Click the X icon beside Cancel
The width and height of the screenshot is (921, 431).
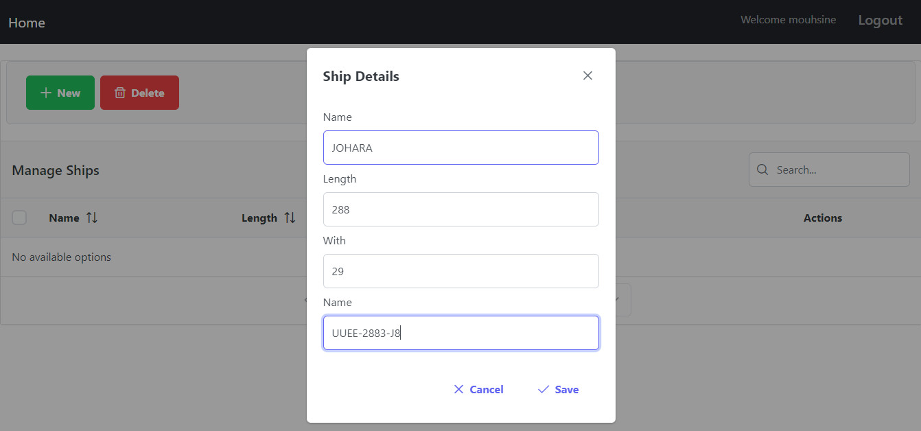(459, 389)
